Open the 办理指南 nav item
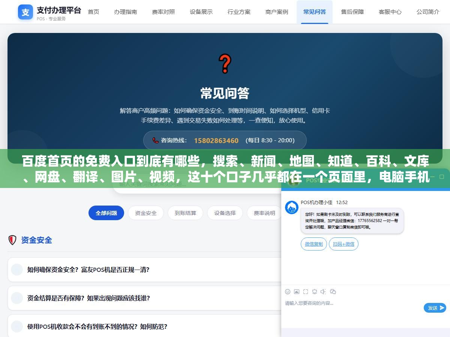The height and width of the screenshot is (337, 450). click(x=126, y=12)
